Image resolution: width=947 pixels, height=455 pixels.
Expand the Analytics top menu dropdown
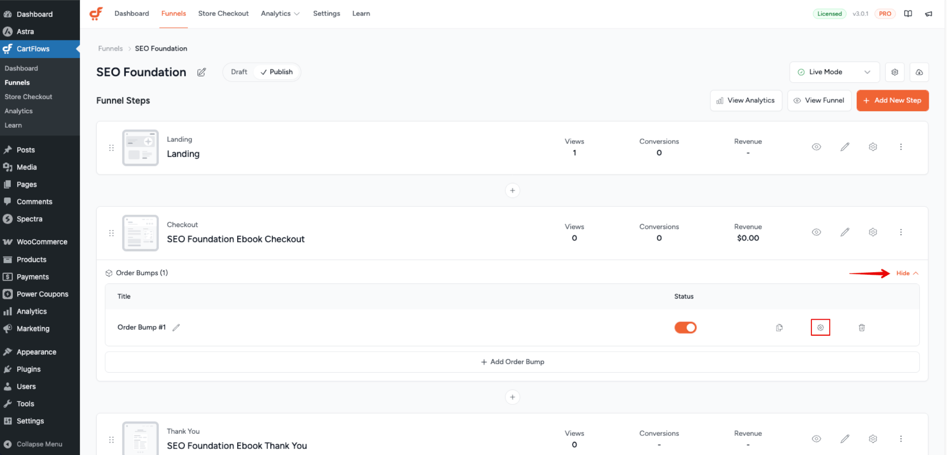click(280, 14)
